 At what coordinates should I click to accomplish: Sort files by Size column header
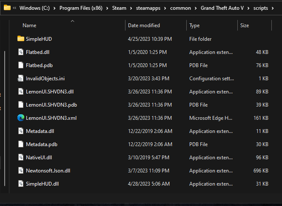tap(245, 25)
